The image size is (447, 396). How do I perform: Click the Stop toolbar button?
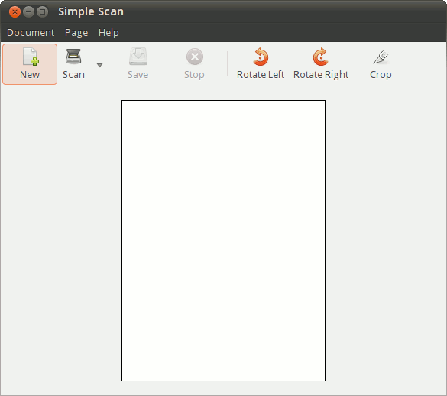194,64
